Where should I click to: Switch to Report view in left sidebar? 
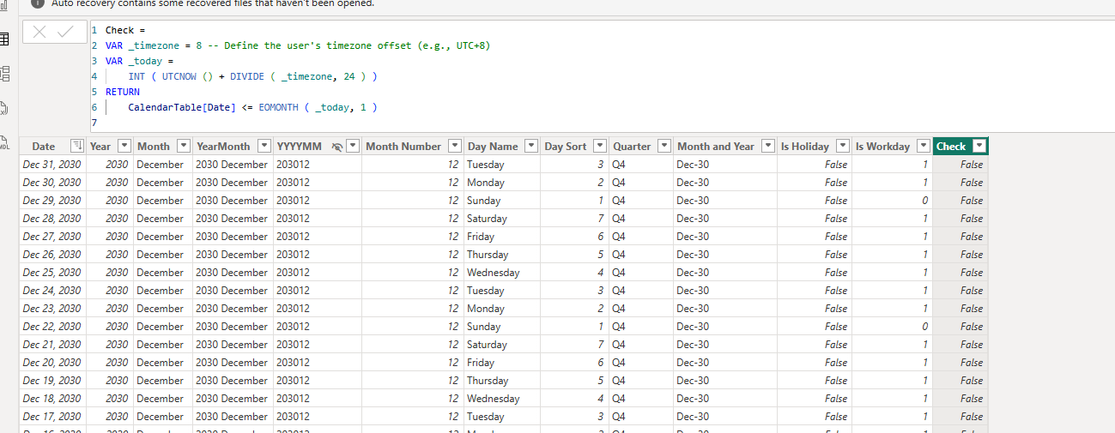pyautogui.click(x=4, y=5)
